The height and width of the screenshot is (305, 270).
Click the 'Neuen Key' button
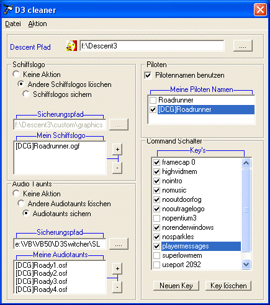click(x=176, y=286)
